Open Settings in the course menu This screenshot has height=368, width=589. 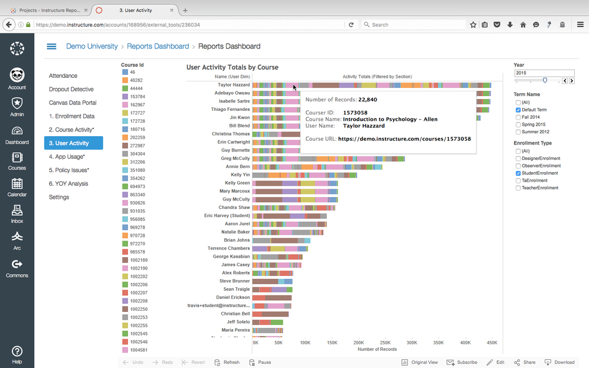(59, 197)
